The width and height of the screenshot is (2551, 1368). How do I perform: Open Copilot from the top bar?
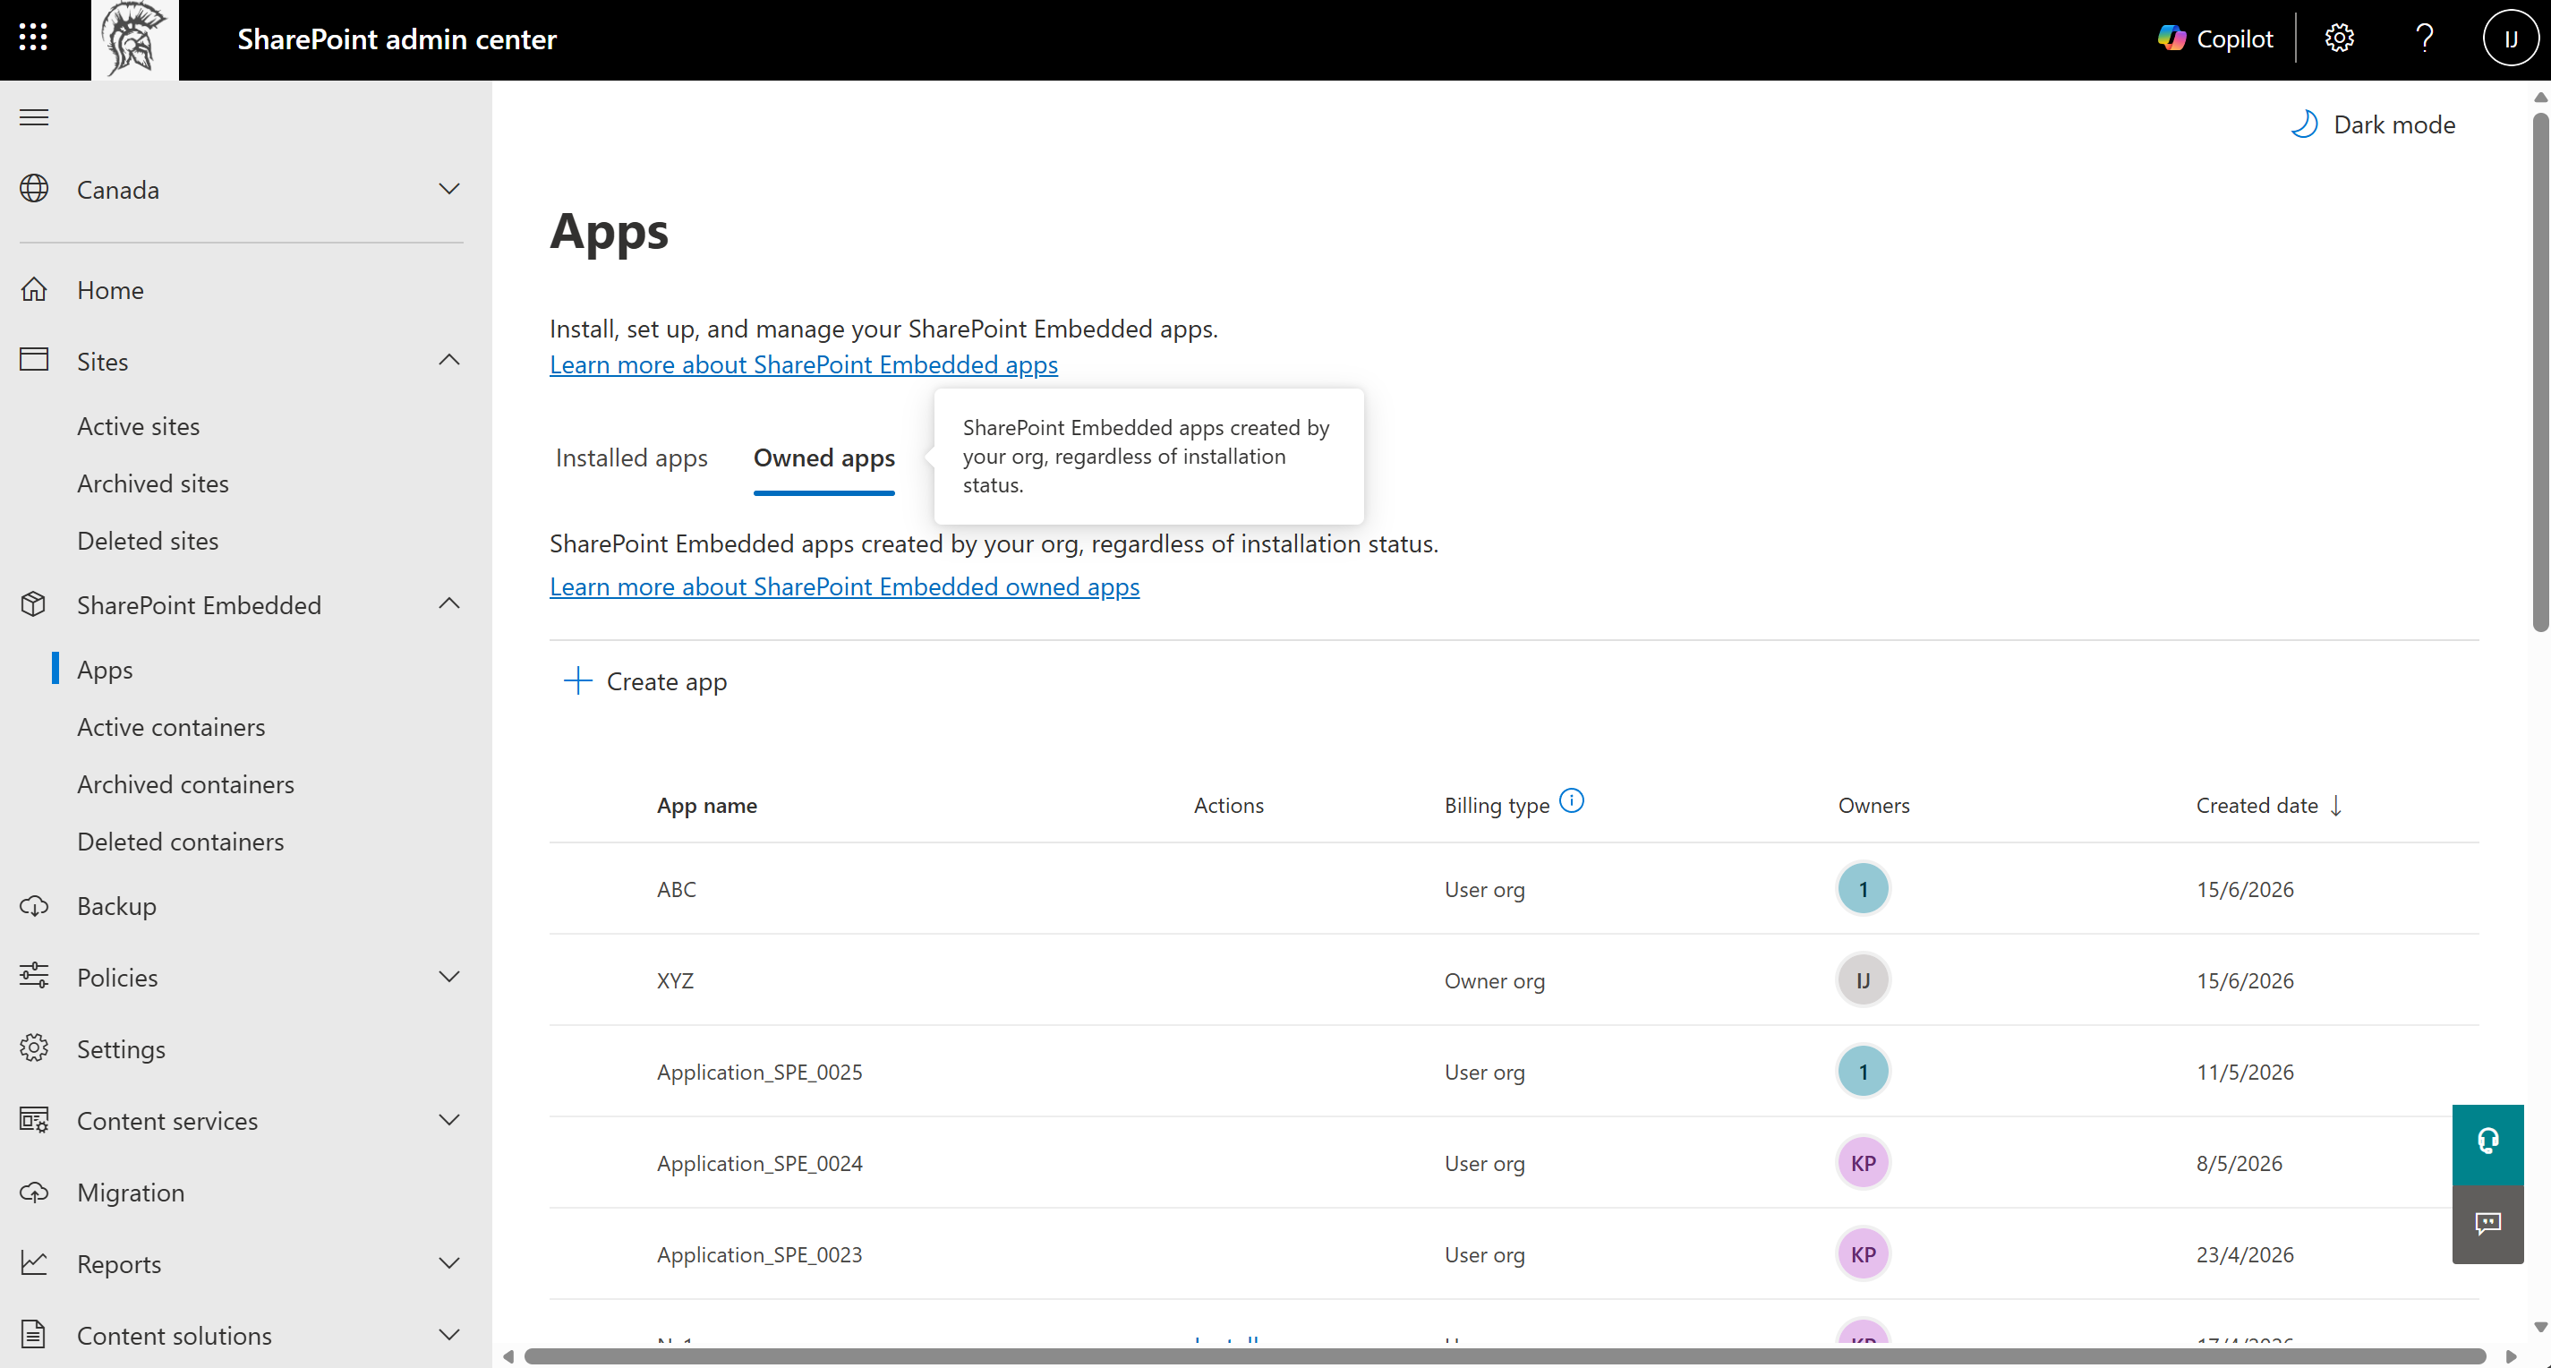pos(2214,38)
